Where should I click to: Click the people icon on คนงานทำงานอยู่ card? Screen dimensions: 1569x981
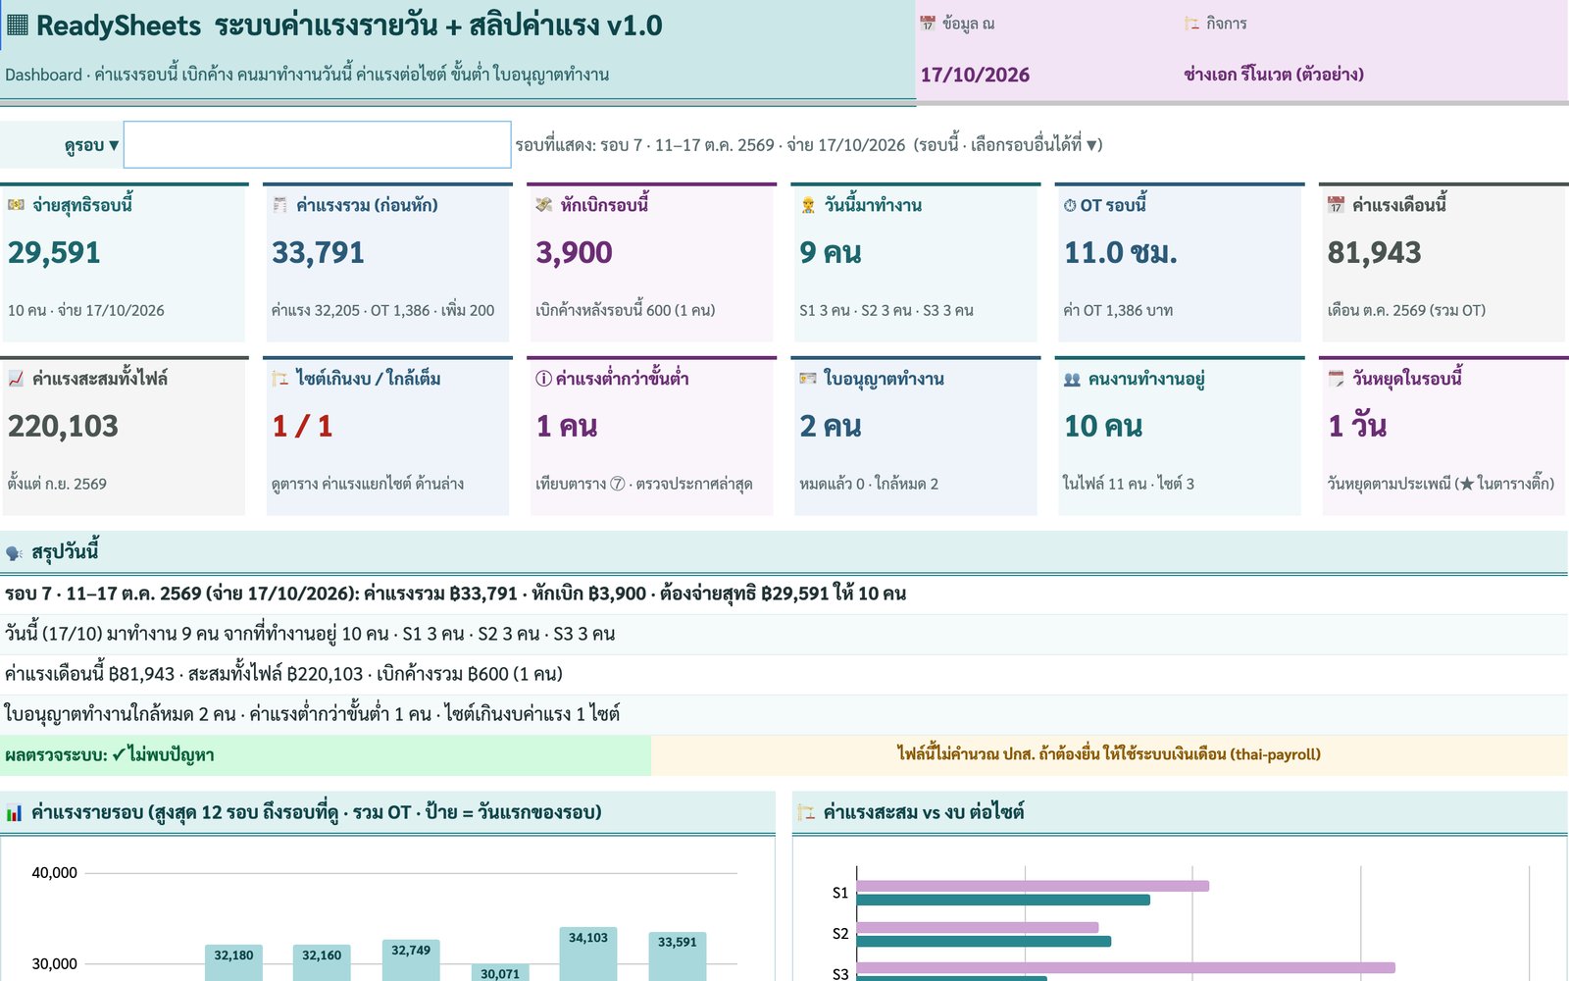tap(1072, 379)
